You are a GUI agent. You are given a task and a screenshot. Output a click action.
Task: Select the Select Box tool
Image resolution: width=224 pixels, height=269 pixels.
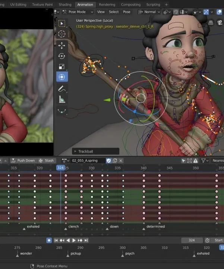point(62,24)
